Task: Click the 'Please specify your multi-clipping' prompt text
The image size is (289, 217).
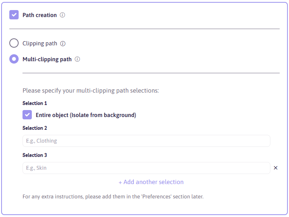Action: click(x=91, y=91)
